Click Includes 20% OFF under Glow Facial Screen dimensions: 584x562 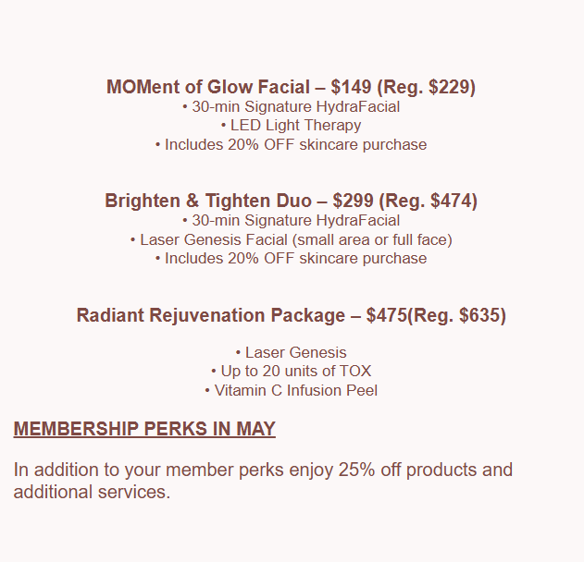291,145
